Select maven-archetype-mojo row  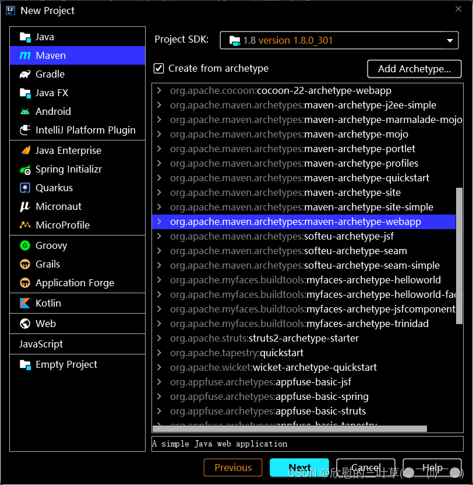pos(304,134)
